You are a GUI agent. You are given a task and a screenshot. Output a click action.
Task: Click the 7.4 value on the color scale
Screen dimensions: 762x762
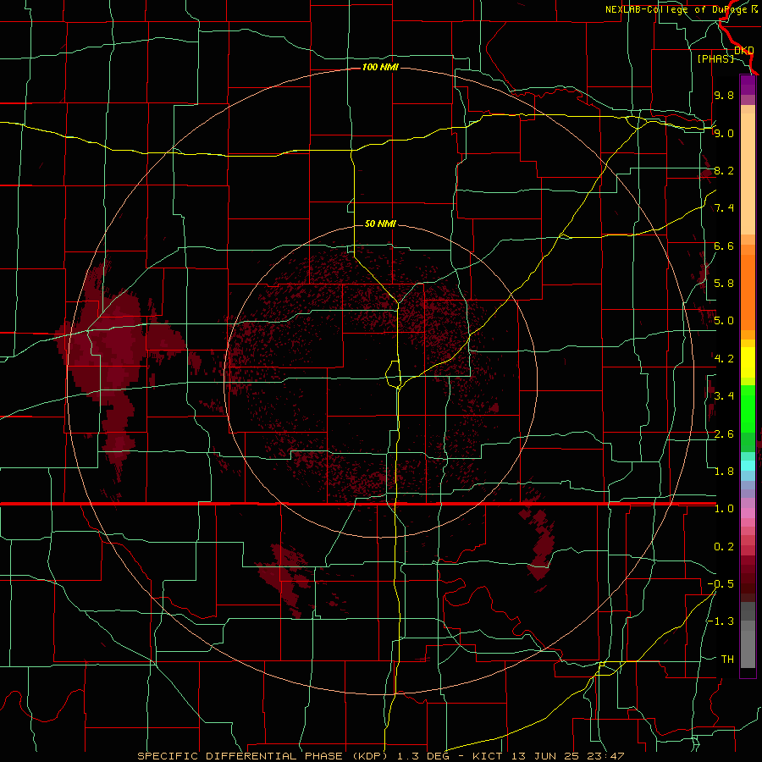click(x=724, y=208)
